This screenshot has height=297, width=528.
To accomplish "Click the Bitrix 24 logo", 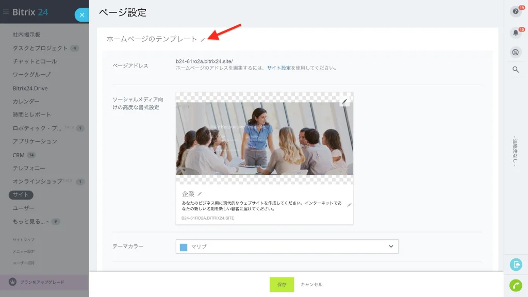I will click(30, 12).
